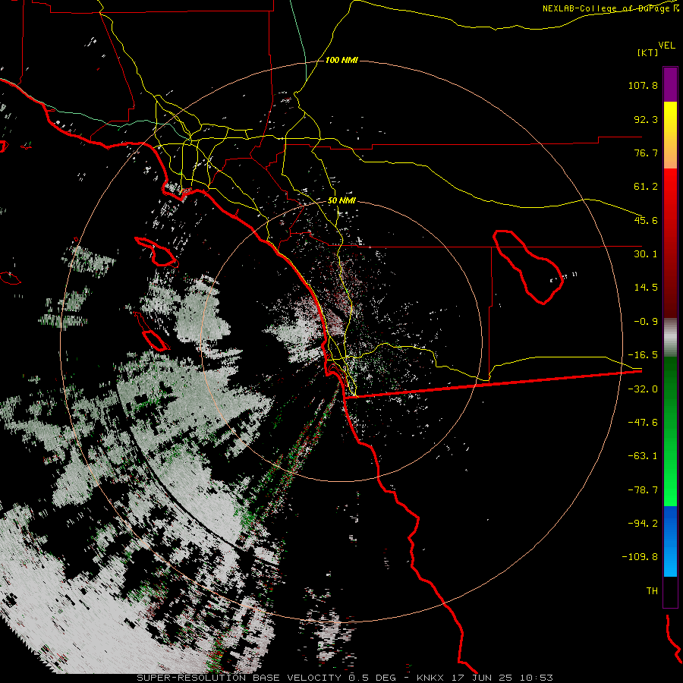Click the purple top segment of color scale
The width and height of the screenshot is (683, 683).
point(670,84)
